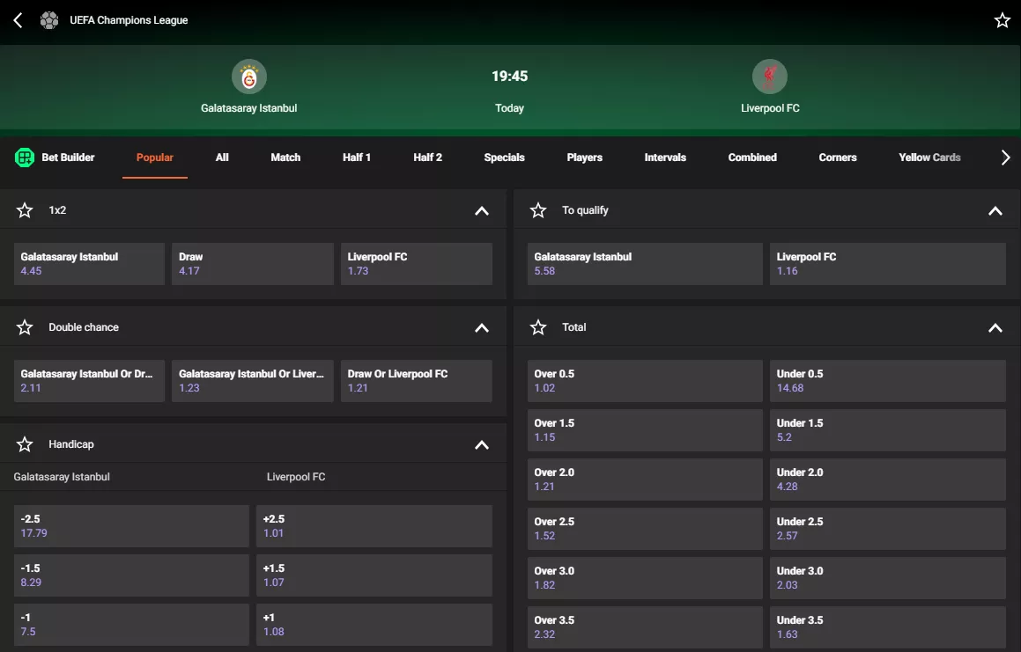
Task: Pick the Draw at odds 4.17
Action: (x=252, y=264)
